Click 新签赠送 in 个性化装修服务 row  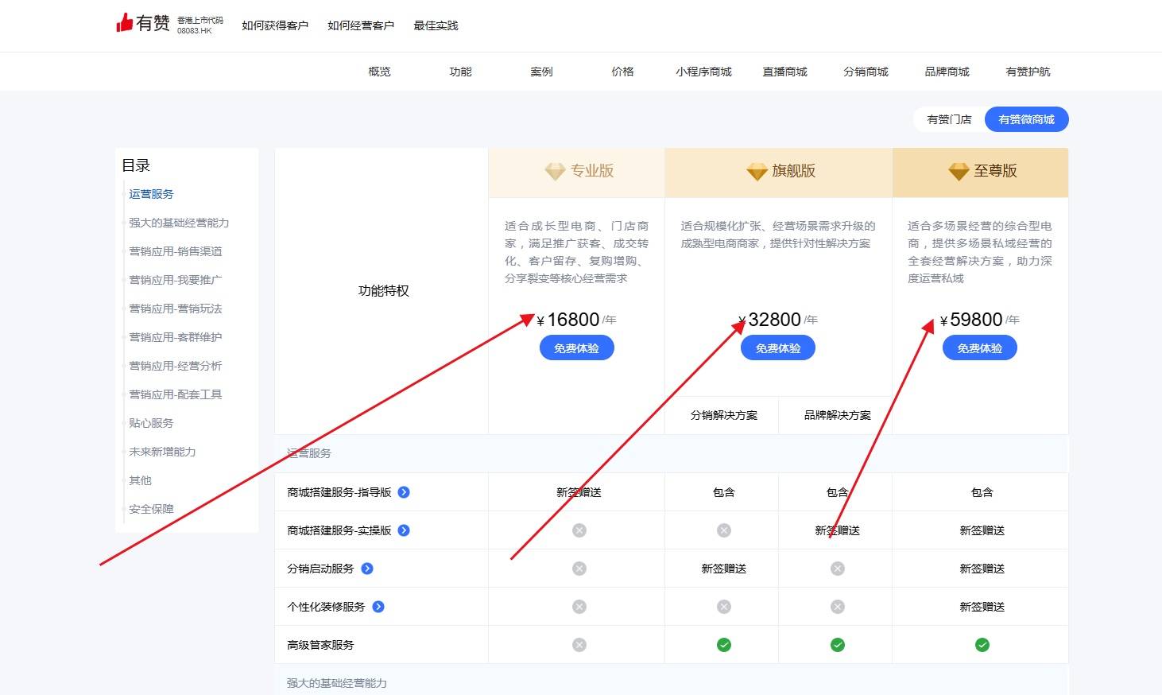[982, 607]
